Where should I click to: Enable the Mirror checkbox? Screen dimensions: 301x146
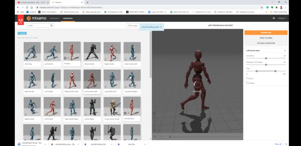click(x=247, y=78)
